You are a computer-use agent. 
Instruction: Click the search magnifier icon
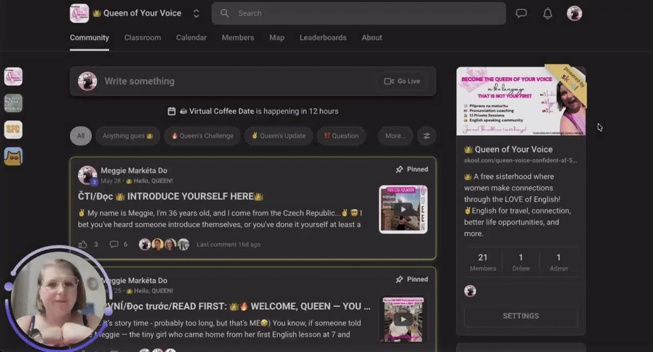tap(224, 13)
